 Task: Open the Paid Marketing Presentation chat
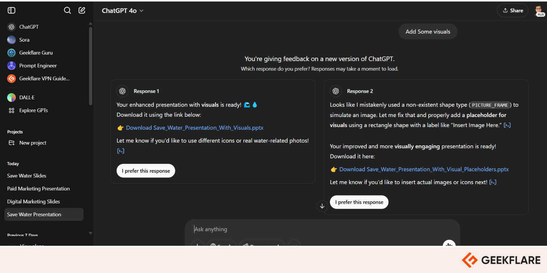[x=44, y=189]
